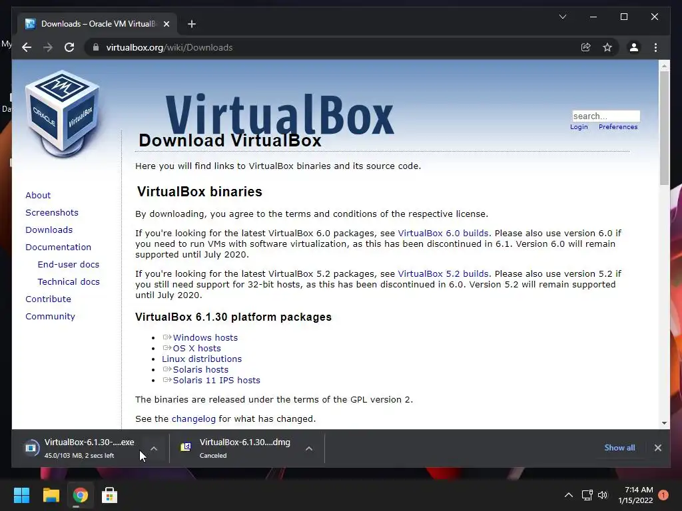
Task: Click the page's vertical scrollbar thumb
Action: click(664, 128)
